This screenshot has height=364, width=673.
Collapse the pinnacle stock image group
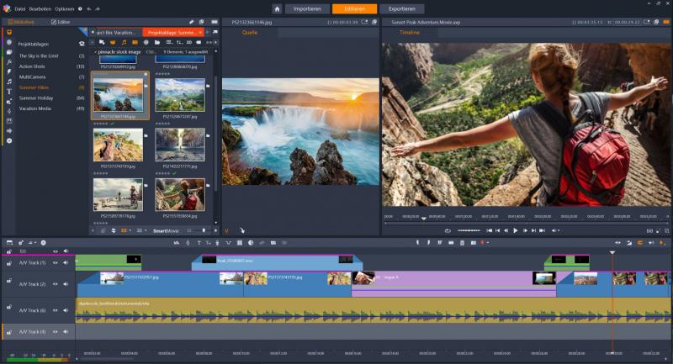point(95,51)
